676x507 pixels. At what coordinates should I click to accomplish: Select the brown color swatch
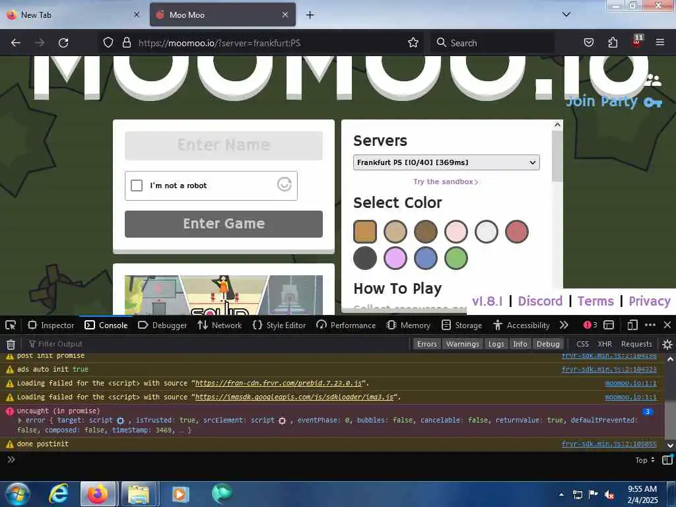click(x=426, y=232)
